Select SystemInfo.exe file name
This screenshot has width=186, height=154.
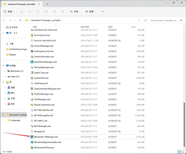click(x=41, y=78)
